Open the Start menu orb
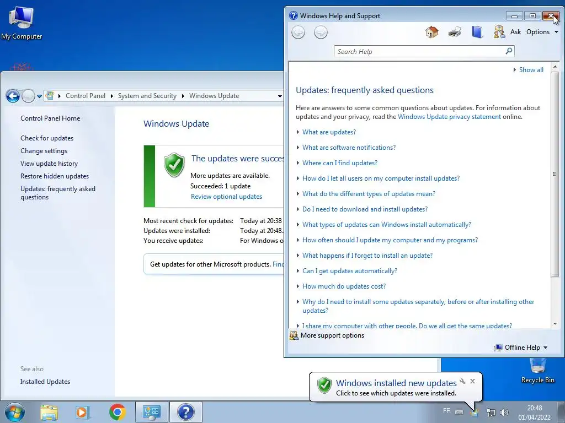This screenshot has height=423, width=565. coord(14,412)
